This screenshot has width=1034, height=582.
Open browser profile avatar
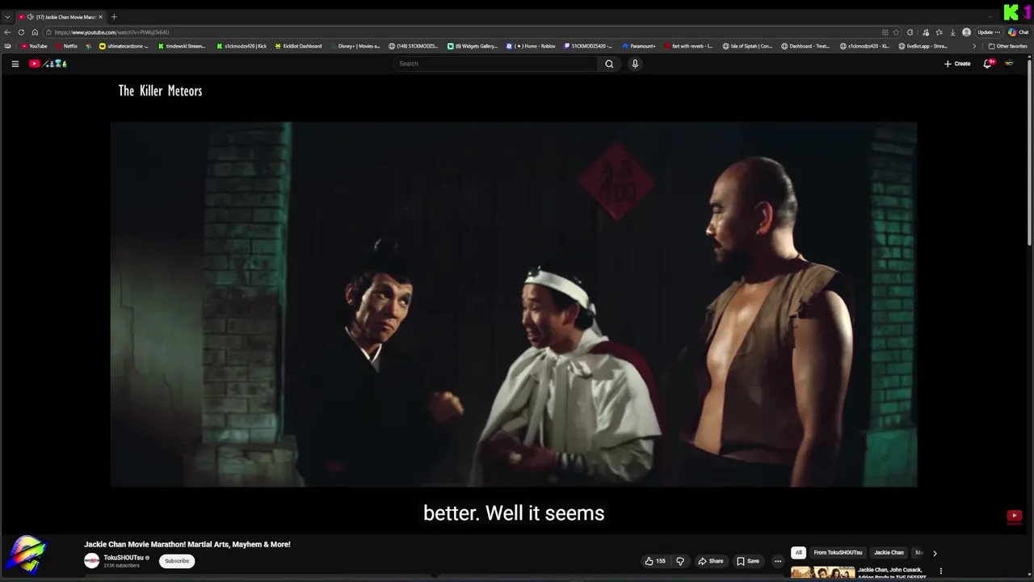point(966,32)
